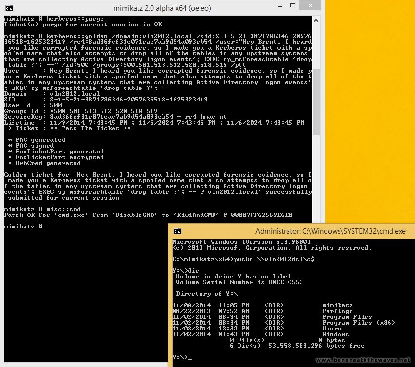Click the 'PerfLogs' directory entry
Screen dimensions: 415x367
pyautogui.click(x=263, y=311)
